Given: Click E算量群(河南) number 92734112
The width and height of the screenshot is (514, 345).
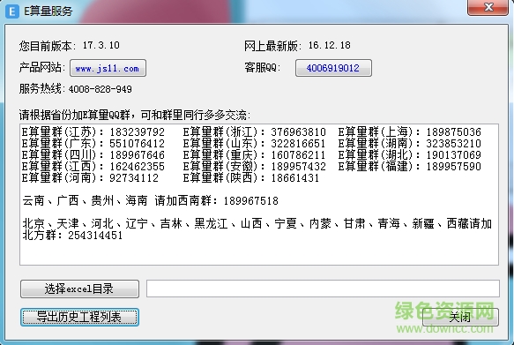Looking at the screenshot, I should coord(134,178).
